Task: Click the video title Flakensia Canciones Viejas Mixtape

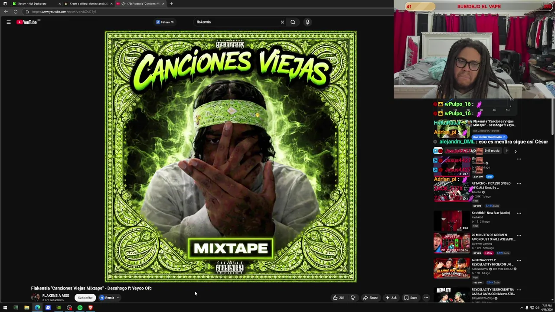Action: [91, 288]
